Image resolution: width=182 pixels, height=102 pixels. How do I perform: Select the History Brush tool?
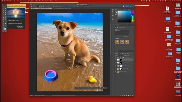(x=3, y=16)
